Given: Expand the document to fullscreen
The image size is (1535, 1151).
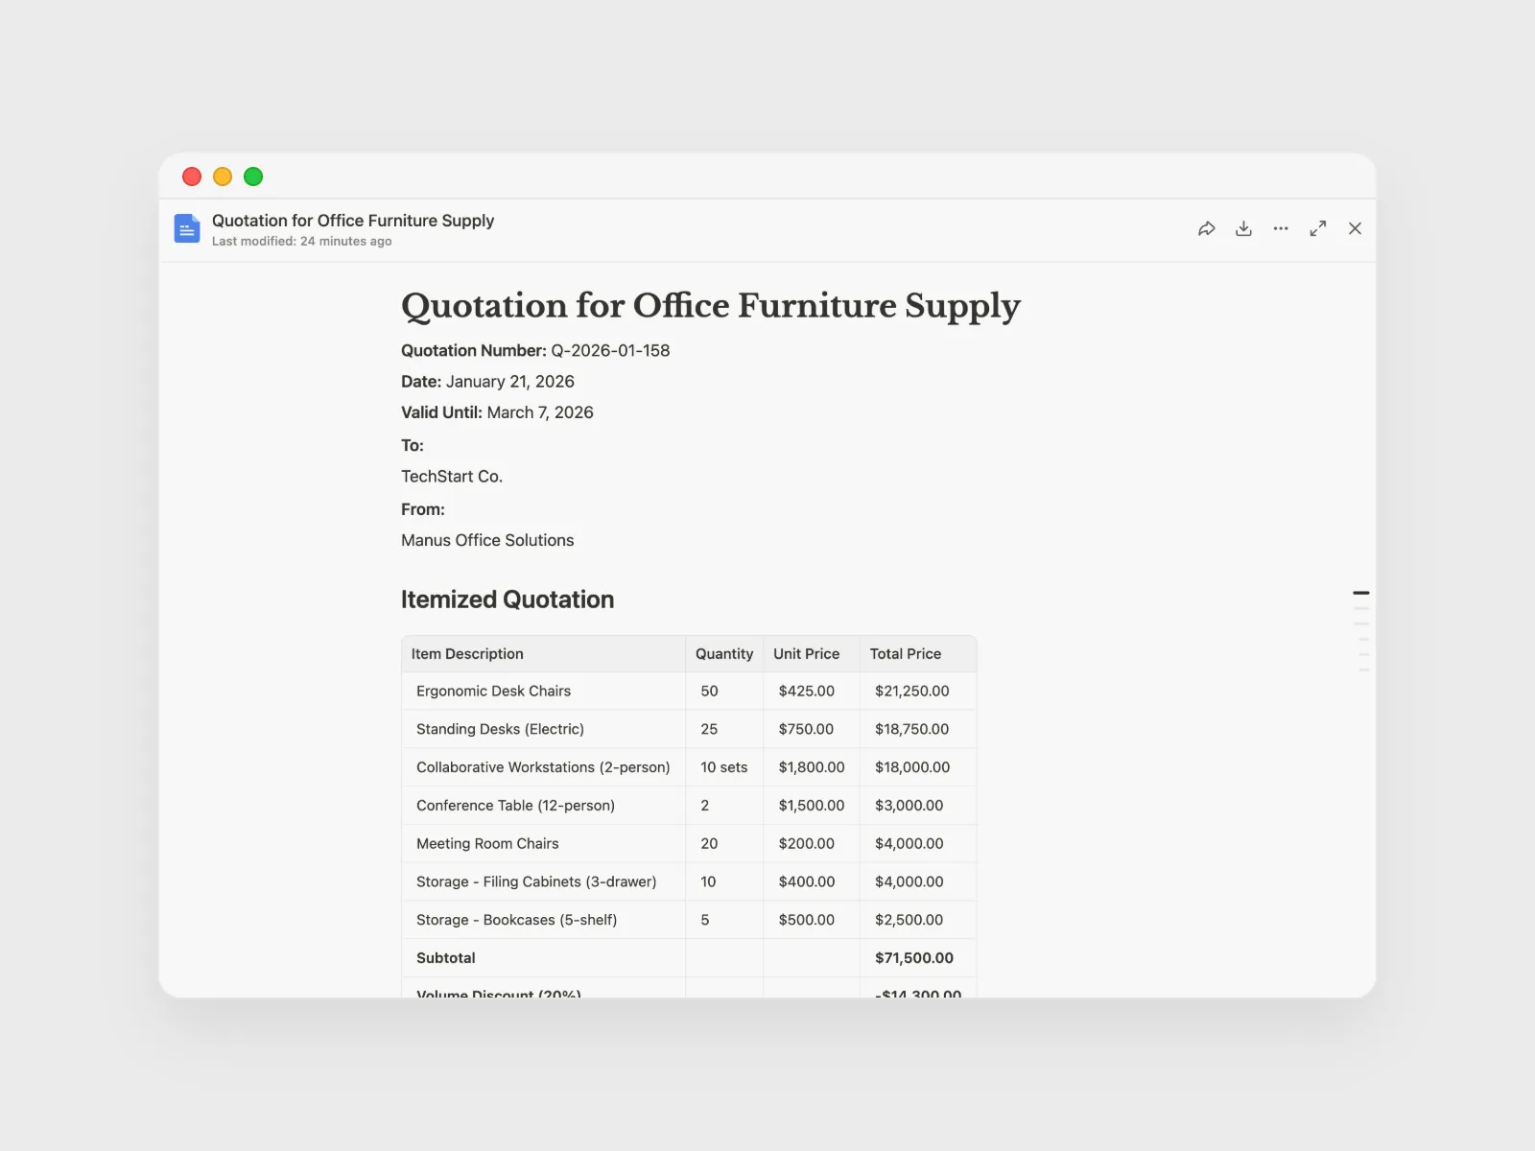Looking at the screenshot, I should click(1318, 228).
